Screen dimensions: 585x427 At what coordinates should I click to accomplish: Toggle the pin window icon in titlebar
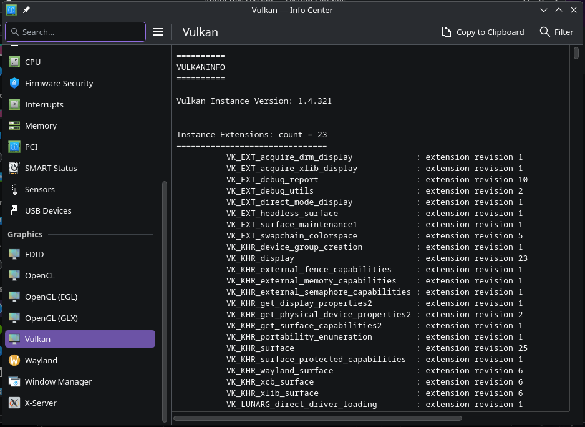pos(26,10)
